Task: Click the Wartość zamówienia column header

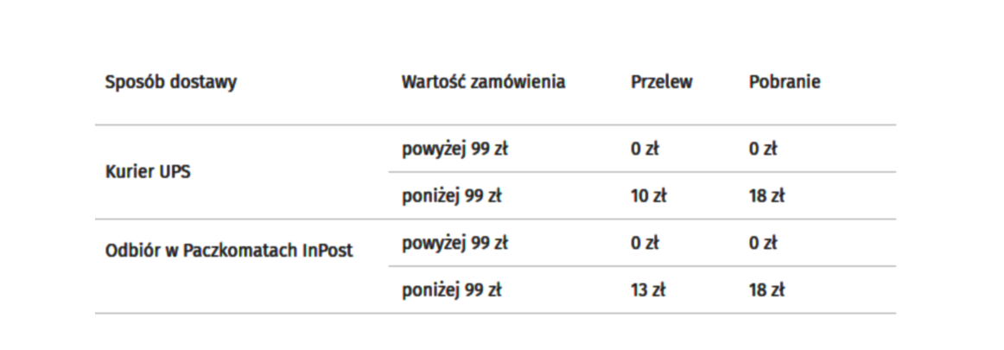Action: click(x=483, y=83)
